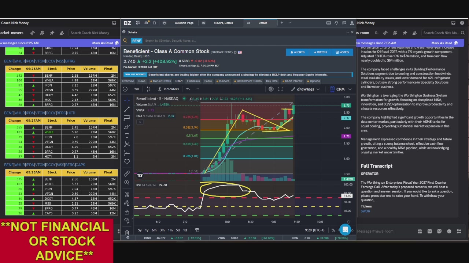Open chart settings gear icon
This screenshot has width=469, height=263.
(x=271, y=89)
